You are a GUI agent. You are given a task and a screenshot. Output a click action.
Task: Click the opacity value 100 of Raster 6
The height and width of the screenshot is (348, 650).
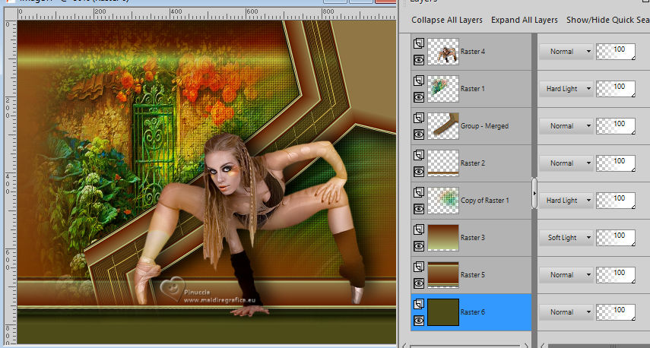tap(620, 310)
